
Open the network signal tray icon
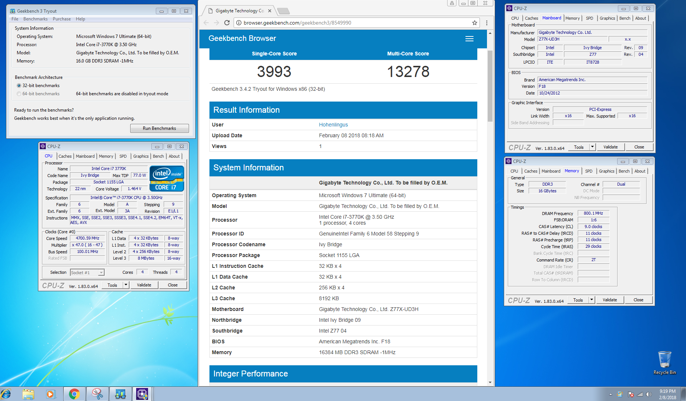click(640, 394)
